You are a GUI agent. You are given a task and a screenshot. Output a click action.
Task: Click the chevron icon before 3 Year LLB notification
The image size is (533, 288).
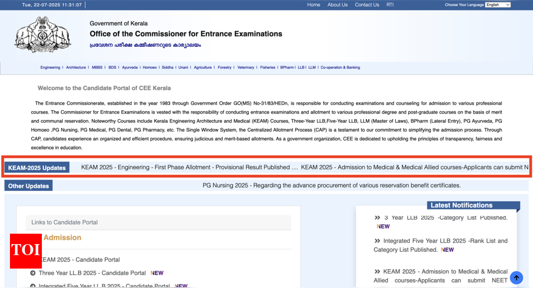[x=377, y=218]
